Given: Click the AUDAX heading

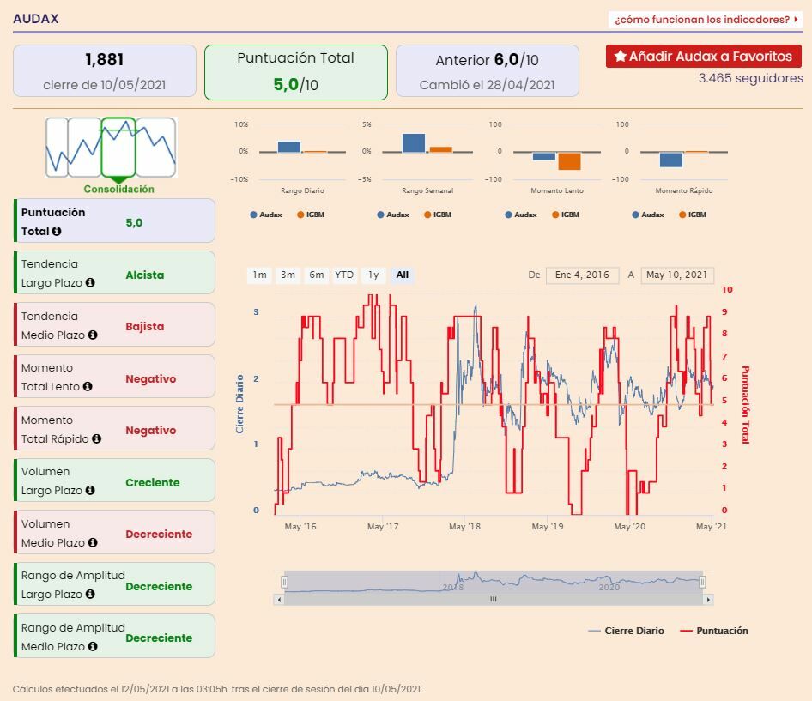Looking at the screenshot, I should [36, 19].
